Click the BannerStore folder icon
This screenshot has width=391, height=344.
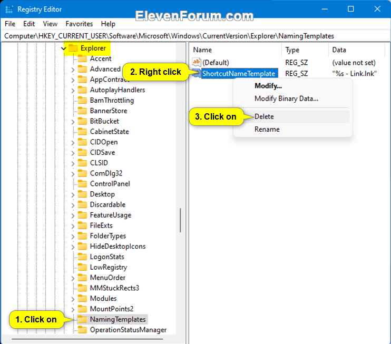point(82,111)
